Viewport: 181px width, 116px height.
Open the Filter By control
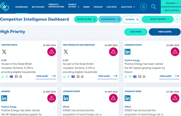coord(132,19)
